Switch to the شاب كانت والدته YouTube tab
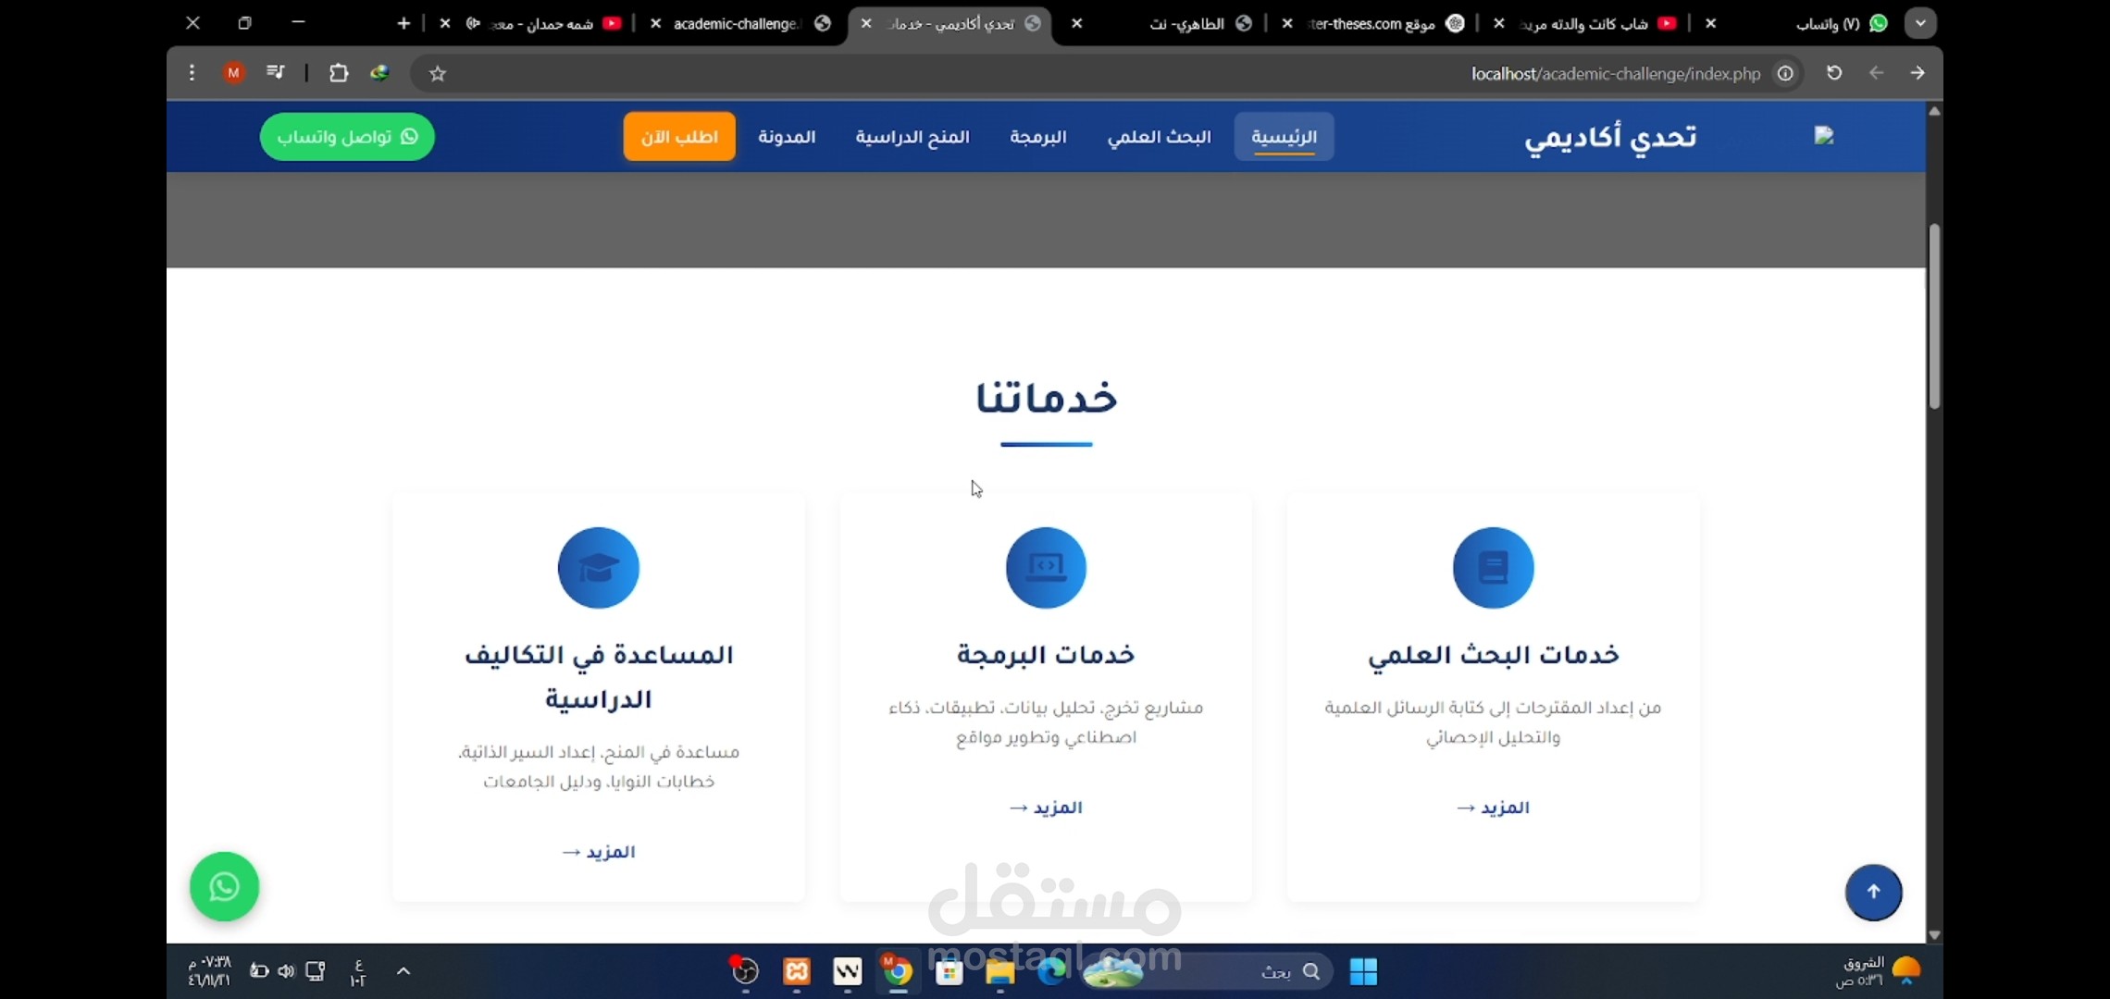The image size is (2110, 999). tap(1597, 23)
